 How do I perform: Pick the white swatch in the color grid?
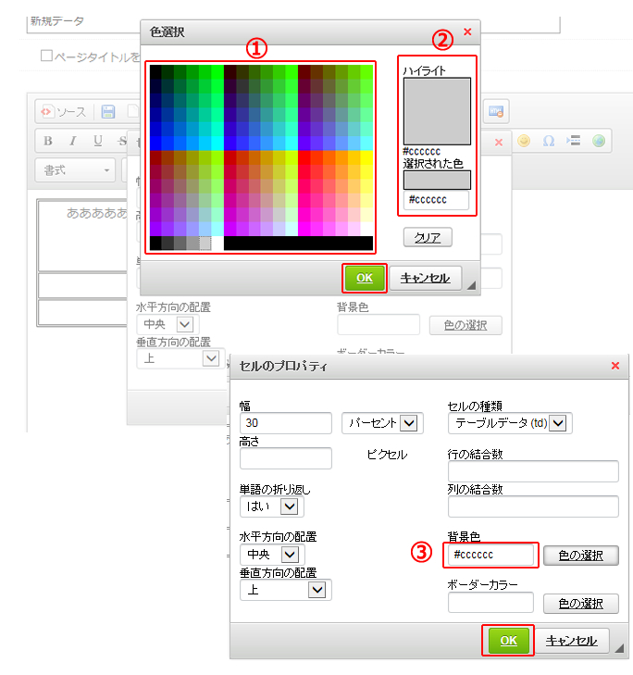tap(366, 228)
